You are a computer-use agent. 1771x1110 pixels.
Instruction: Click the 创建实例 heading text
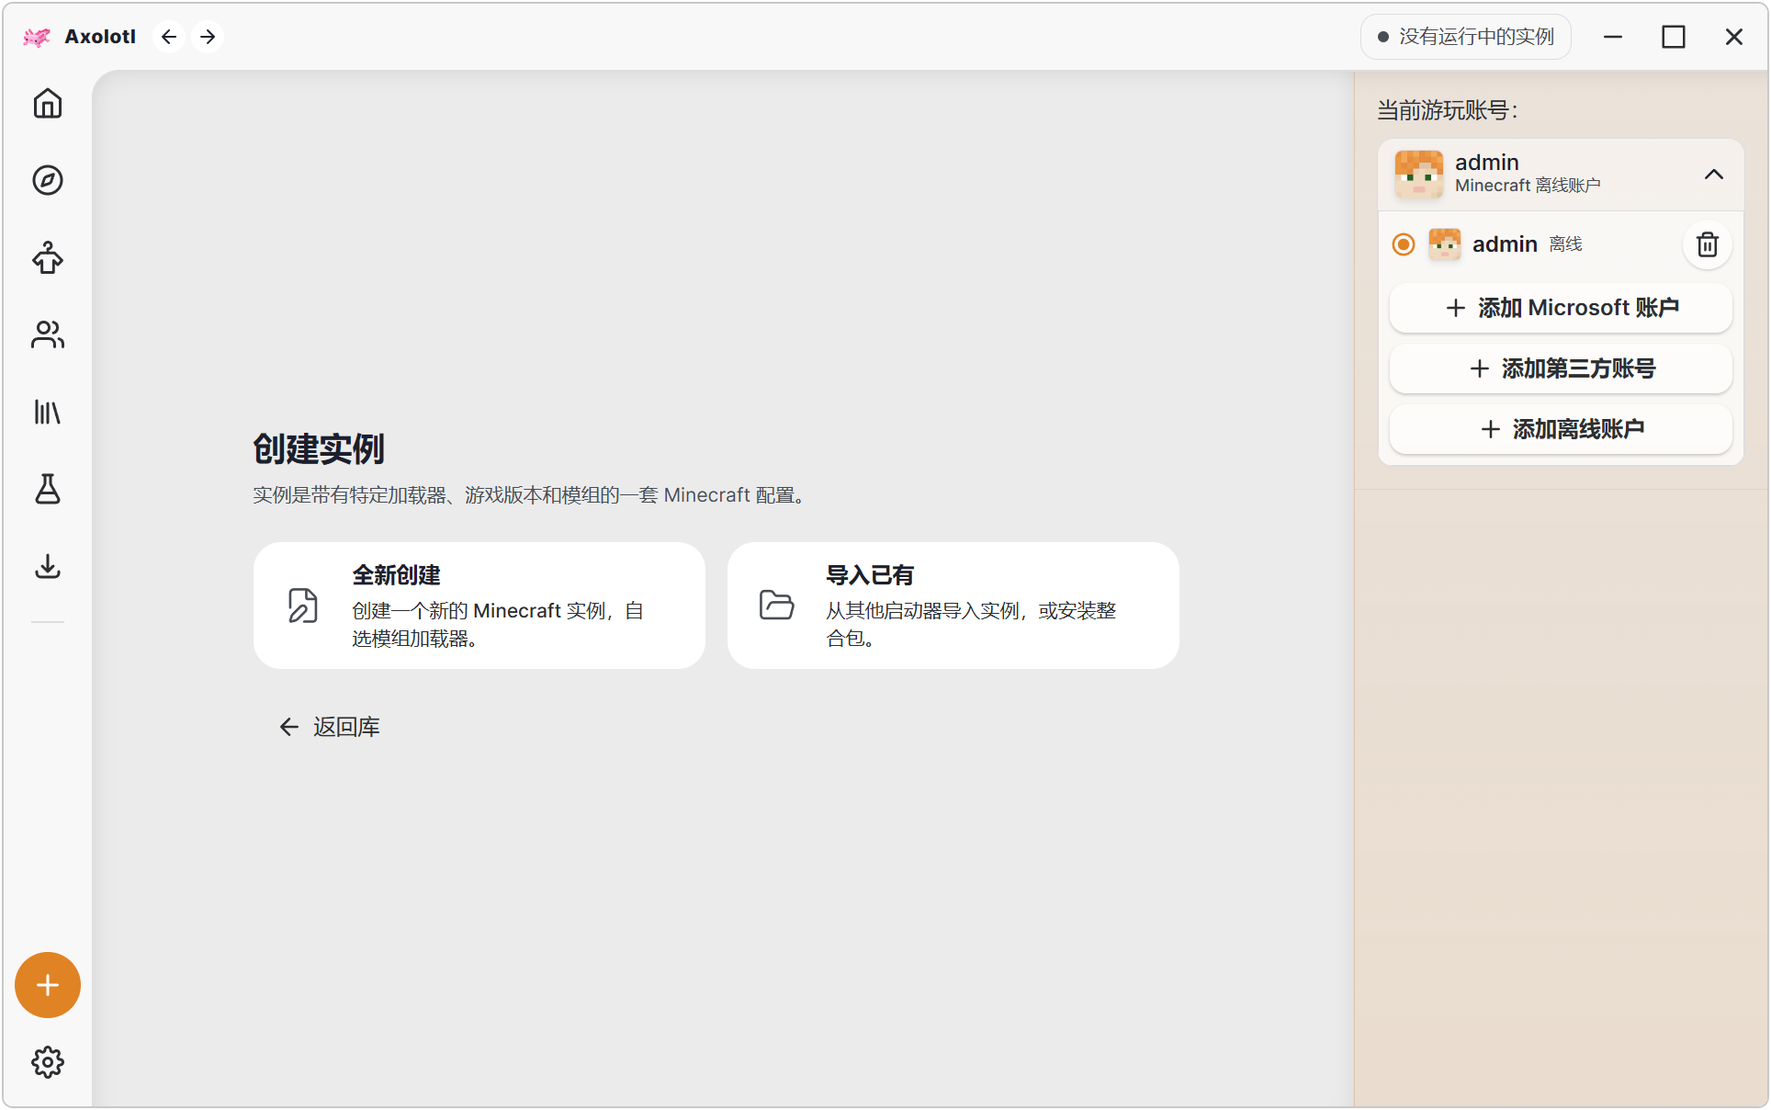[x=319, y=449]
